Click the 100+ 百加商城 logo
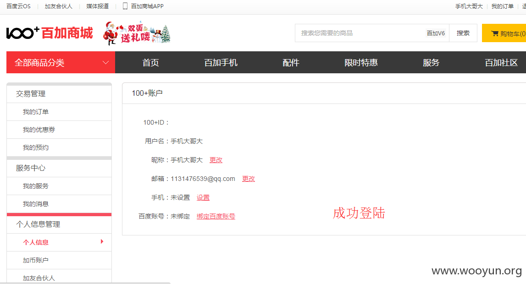526x284 pixels. click(50, 33)
